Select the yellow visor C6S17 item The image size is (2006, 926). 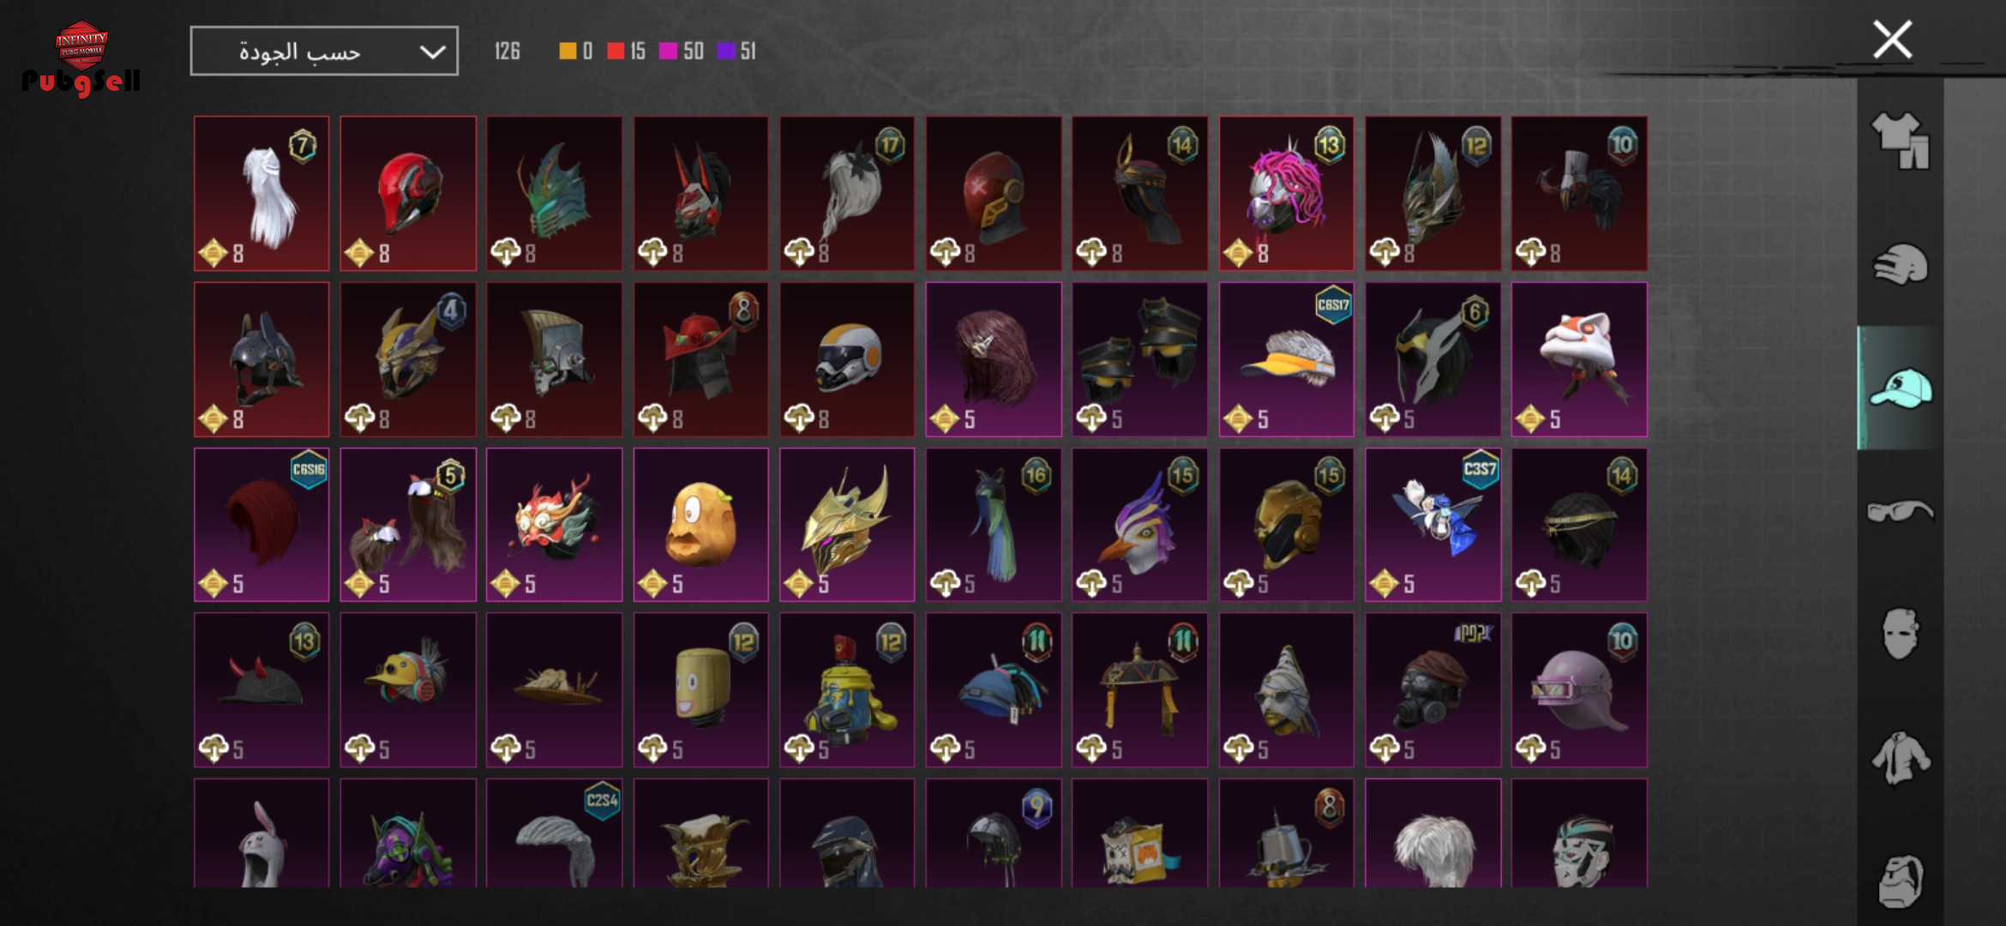click(1287, 359)
